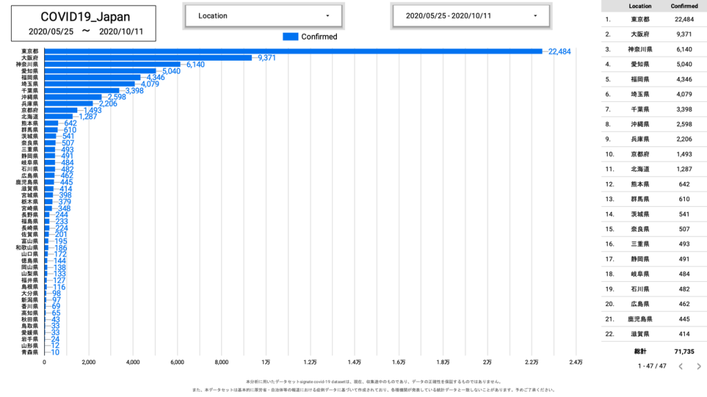
Task: Select the 大阪府 bar in chart
Action: pos(148,58)
